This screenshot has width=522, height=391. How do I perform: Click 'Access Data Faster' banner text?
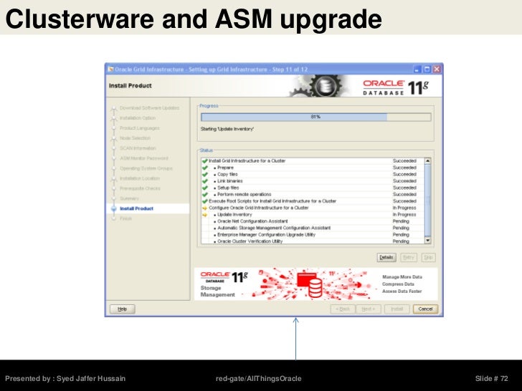(x=402, y=291)
